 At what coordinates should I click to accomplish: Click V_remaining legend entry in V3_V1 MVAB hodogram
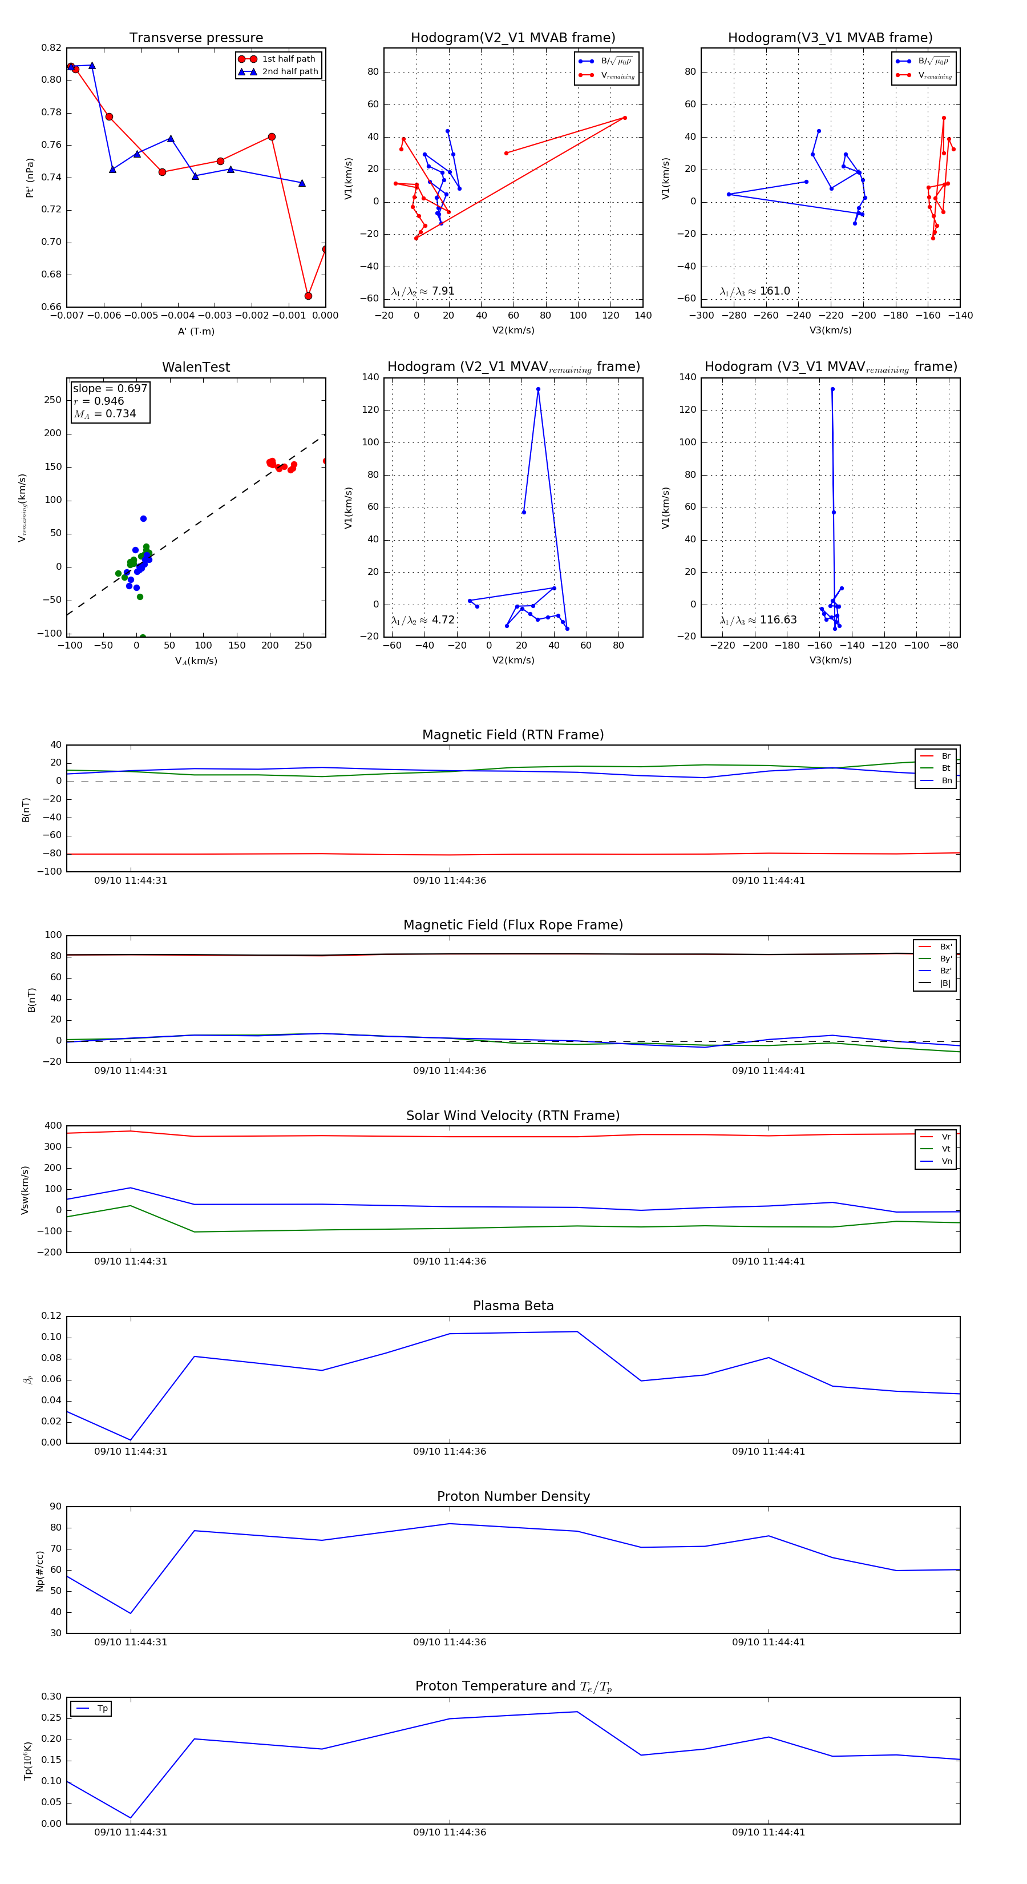pyautogui.click(x=924, y=75)
